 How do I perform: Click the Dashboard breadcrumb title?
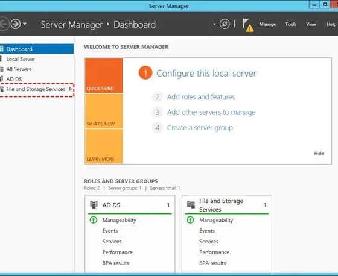coord(135,25)
